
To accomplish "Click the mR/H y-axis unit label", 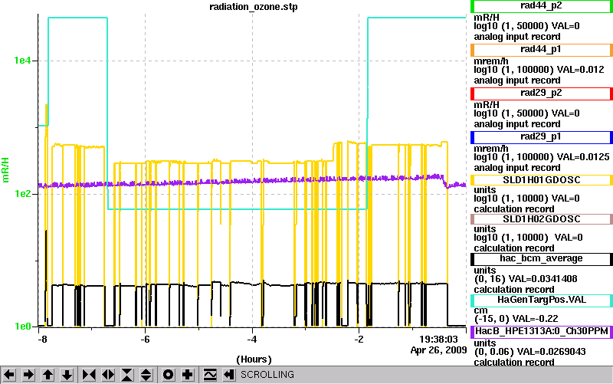I will 5,170.
